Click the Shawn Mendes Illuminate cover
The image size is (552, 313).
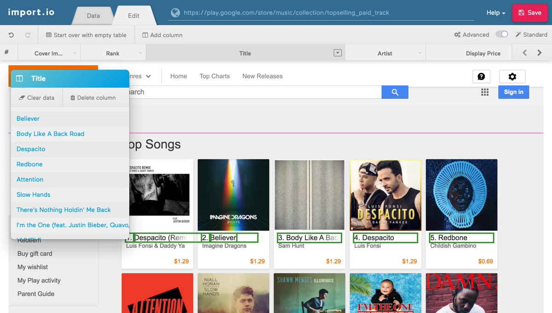coord(310,293)
